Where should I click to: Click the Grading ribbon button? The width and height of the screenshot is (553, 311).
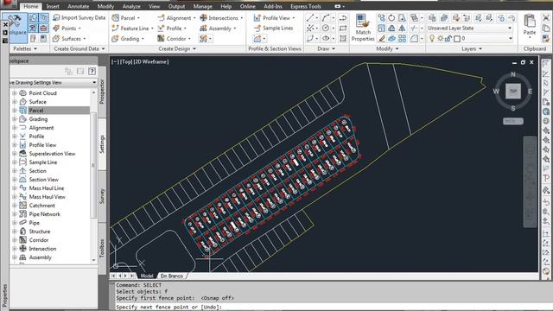(128, 38)
